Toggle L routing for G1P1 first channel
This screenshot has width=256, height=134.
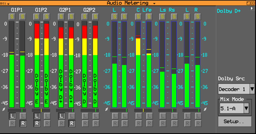point(12,116)
